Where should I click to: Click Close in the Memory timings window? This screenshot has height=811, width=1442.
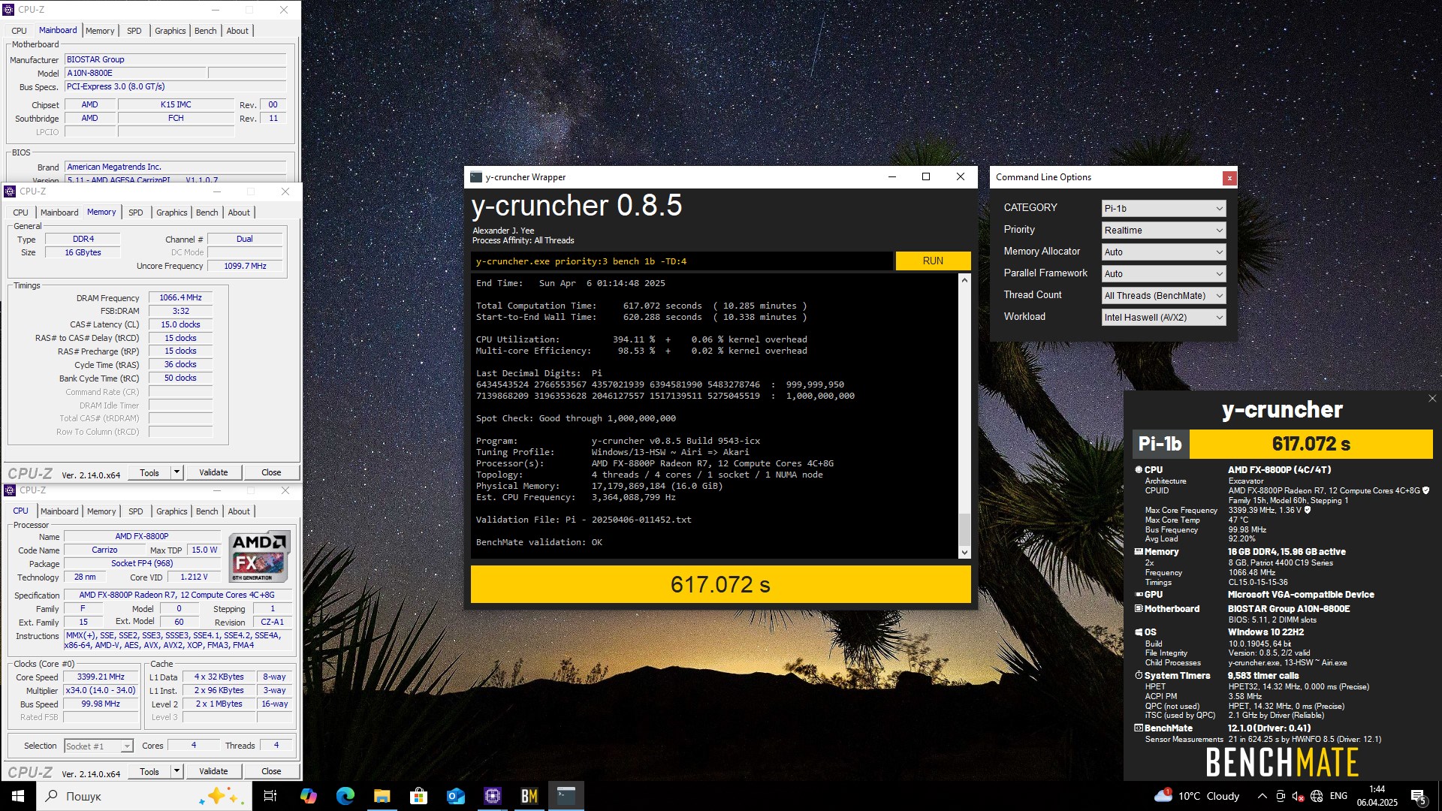pos(271,472)
